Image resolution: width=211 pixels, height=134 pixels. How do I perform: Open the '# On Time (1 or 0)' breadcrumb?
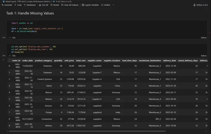point(62,2)
